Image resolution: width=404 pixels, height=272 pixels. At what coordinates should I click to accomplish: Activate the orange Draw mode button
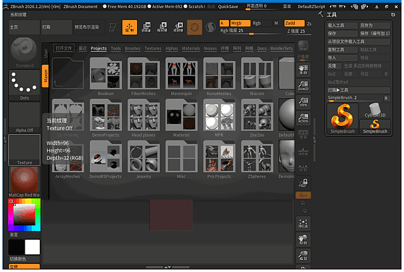click(x=129, y=28)
